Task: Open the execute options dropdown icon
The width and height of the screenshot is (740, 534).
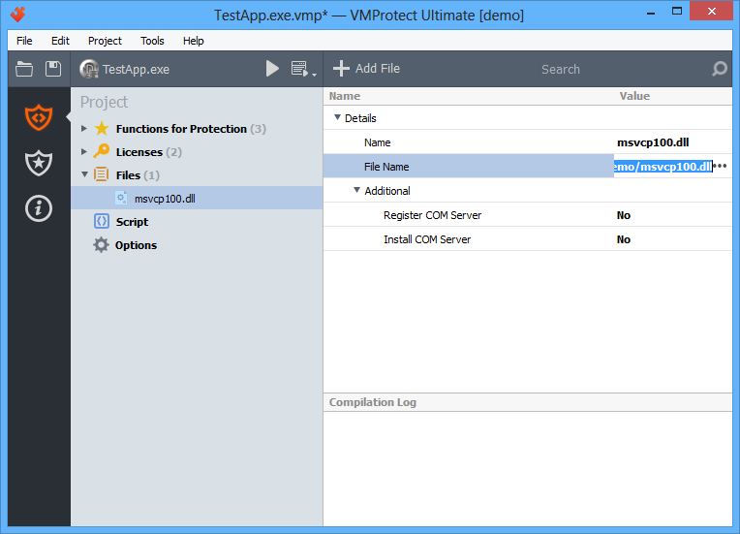Action: [x=300, y=69]
